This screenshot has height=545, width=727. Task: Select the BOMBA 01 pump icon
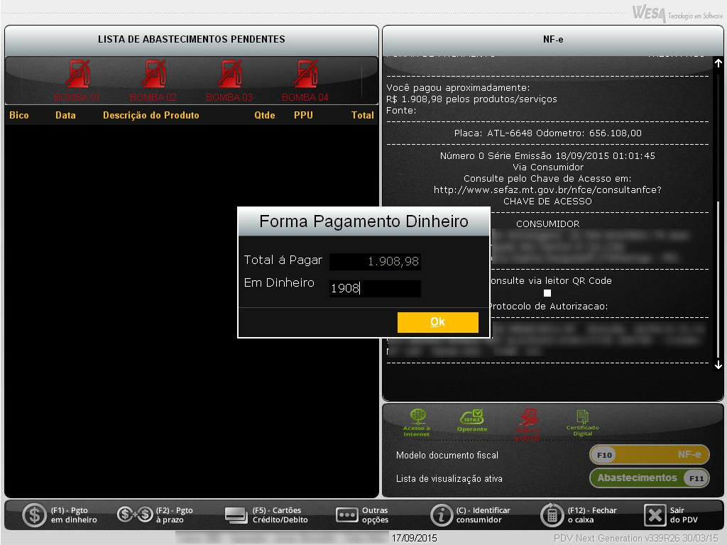(x=77, y=74)
